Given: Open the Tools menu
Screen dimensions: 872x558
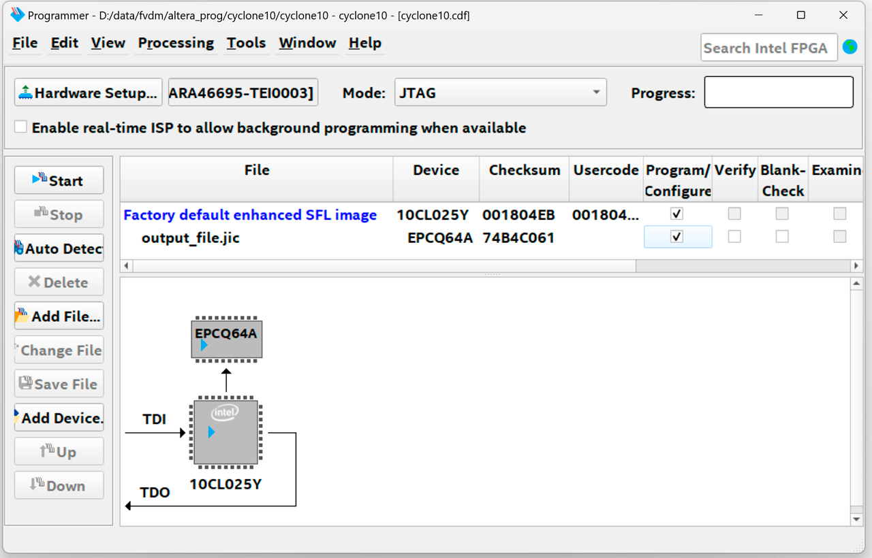Looking at the screenshot, I should pyautogui.click(x=246, y=43).
